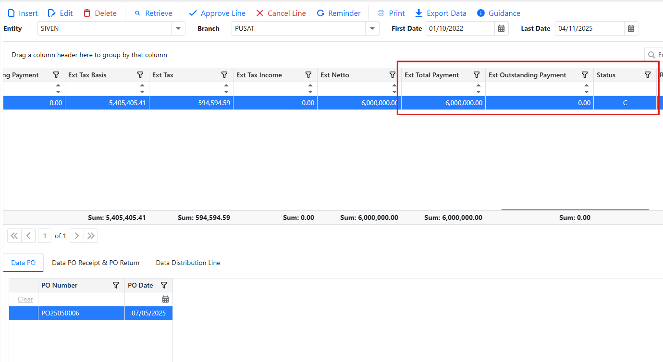This screenshot has width=663, height=362.
Task: Open the filter icon on Ext Tax Basis
Action: click(x=140, y=75)
